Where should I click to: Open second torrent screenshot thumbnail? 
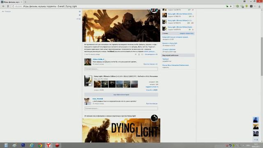click(105, 84)
